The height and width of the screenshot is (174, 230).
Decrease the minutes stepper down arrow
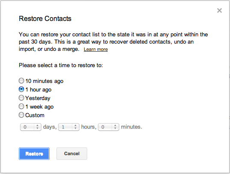[x=115, y=128]
